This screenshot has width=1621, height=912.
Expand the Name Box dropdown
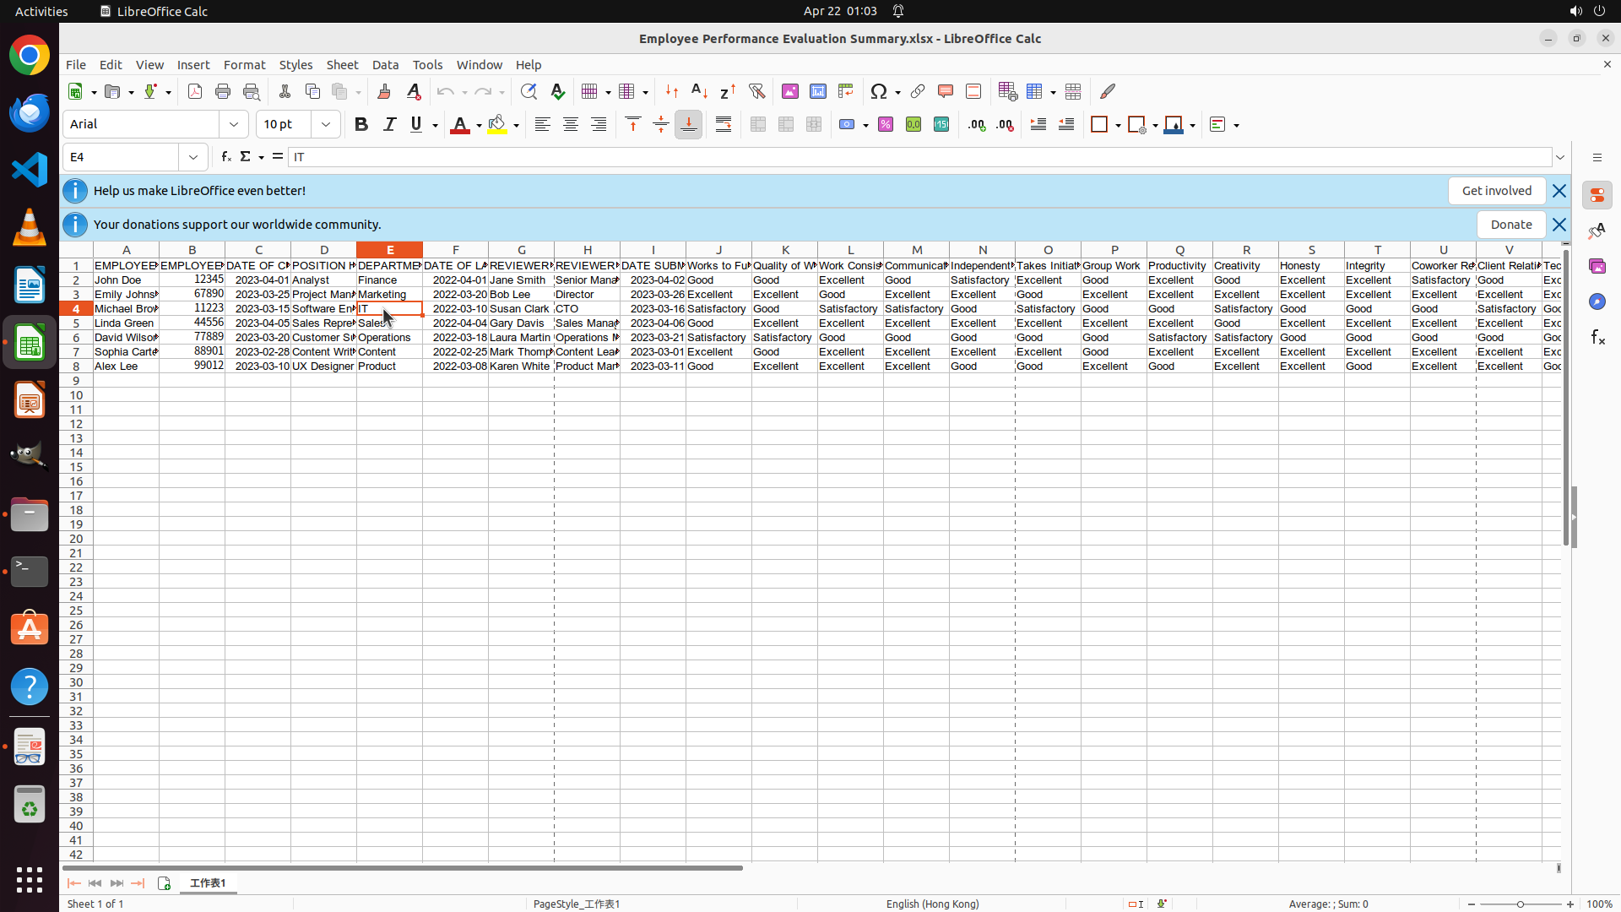coord(193,157)
